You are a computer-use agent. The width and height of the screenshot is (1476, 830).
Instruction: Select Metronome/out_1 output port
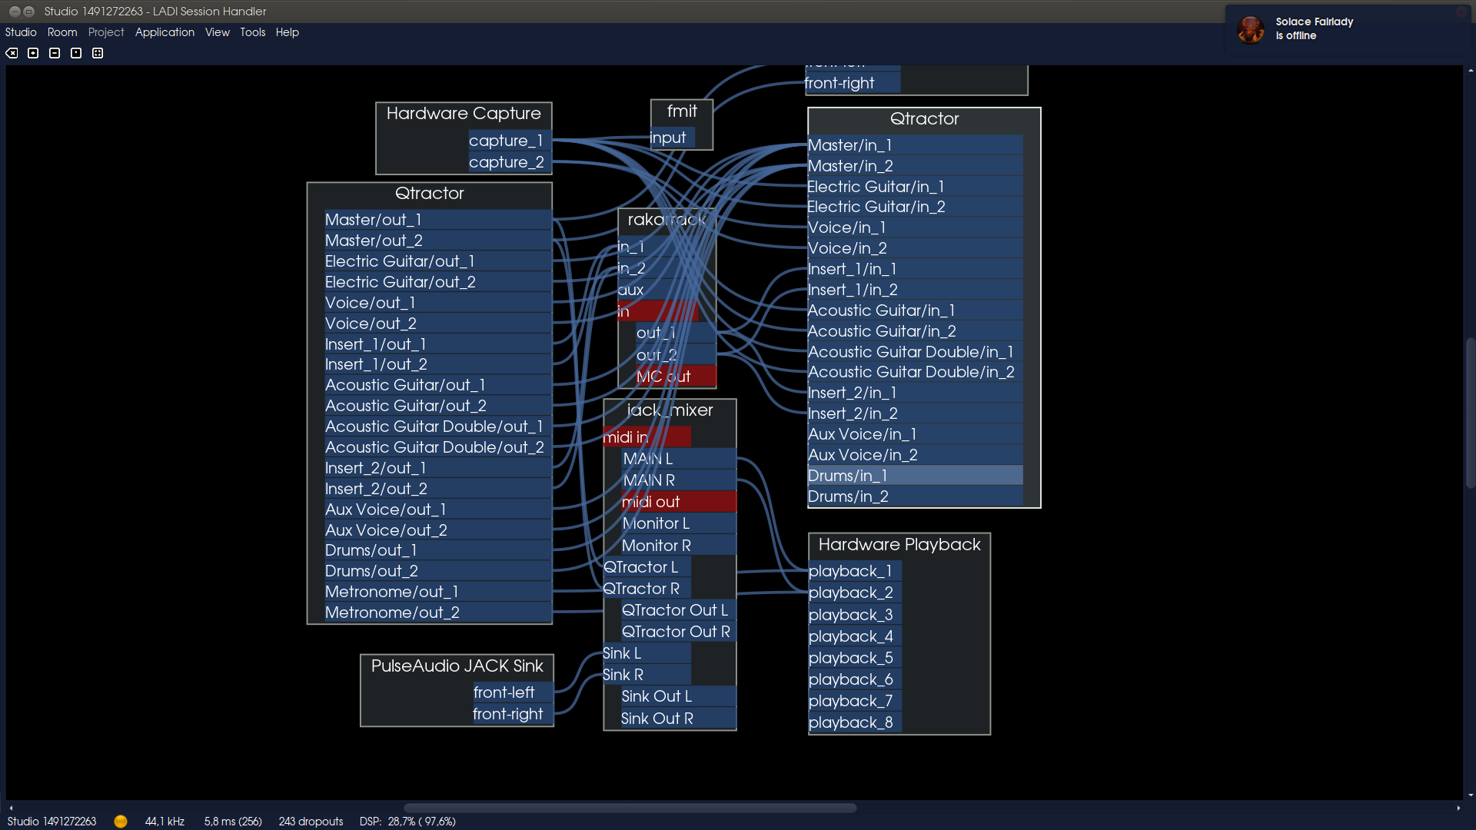[x=438, y=592]
